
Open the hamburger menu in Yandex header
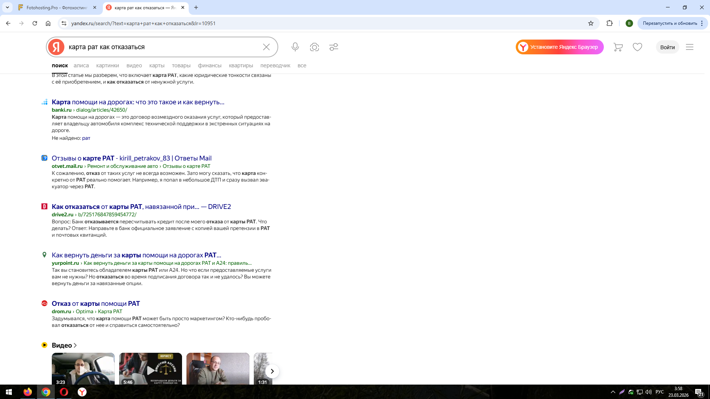[690, 47]
